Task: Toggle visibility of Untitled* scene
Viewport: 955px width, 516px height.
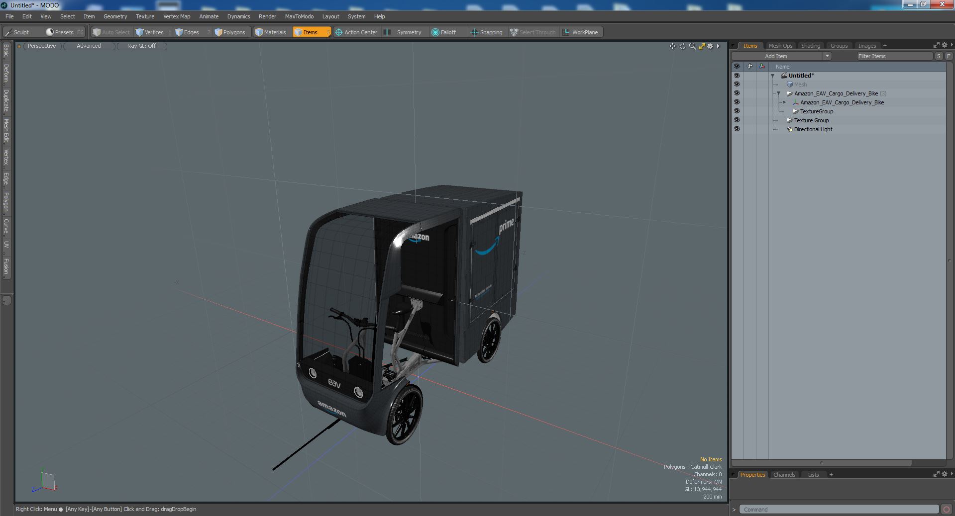Action: 737,76
